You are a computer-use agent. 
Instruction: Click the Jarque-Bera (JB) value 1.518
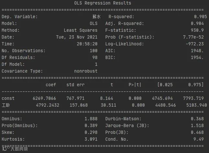point(197,125)
